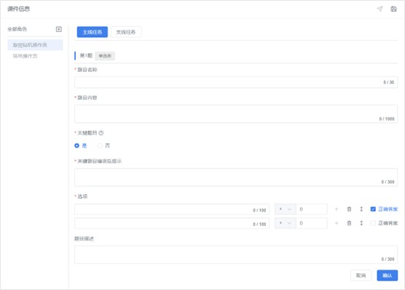Open the first option's operator dropdown
This screenshot has height=290, width=405.
tap(286, 209)
